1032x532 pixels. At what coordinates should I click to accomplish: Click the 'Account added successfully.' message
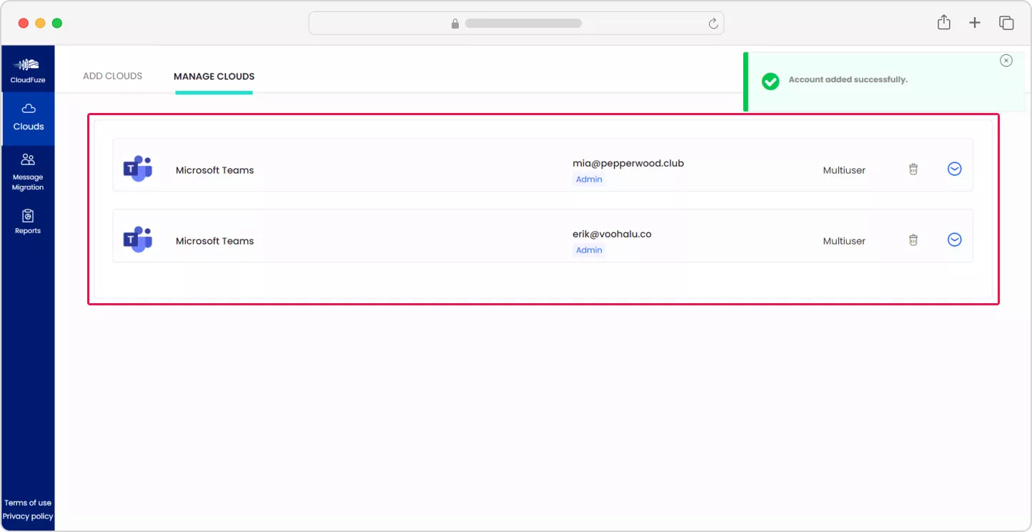[848, 79]
